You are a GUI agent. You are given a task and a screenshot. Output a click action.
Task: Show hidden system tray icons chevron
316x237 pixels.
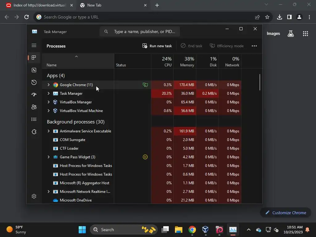coord(249,230)
